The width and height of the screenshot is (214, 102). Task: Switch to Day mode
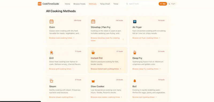click(163, 4)
